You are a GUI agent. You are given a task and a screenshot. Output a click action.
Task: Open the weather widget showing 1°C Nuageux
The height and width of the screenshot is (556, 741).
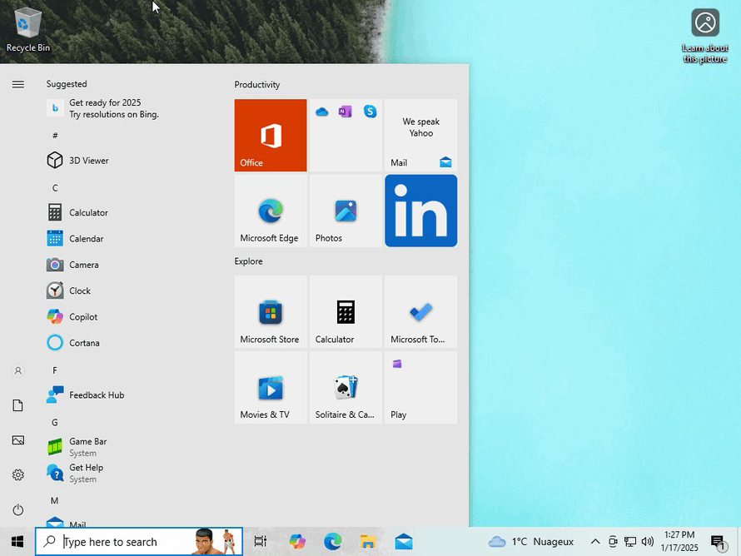pos(531,541)
